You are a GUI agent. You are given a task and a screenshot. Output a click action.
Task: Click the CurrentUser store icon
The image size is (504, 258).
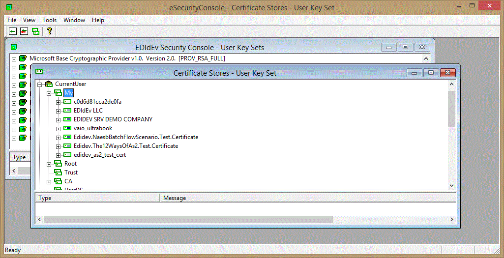click(49, 84)
